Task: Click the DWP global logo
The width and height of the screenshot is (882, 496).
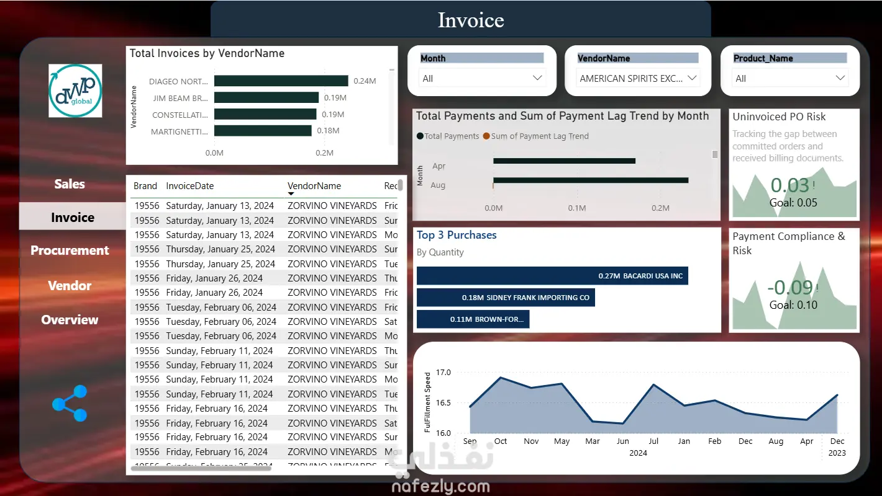Action: click(x=75, y=91)
